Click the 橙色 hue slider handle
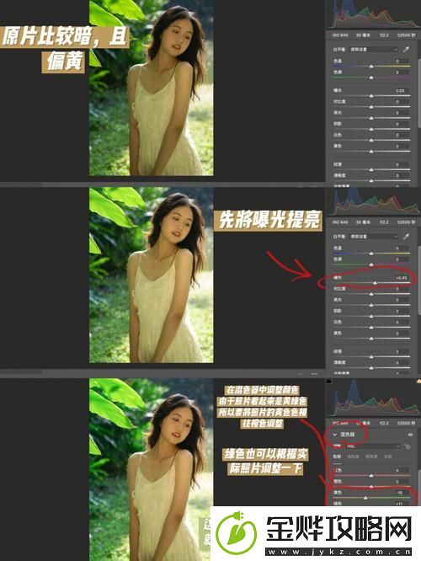The height and width of the screenshot is (561, 421). pos(371,487)
